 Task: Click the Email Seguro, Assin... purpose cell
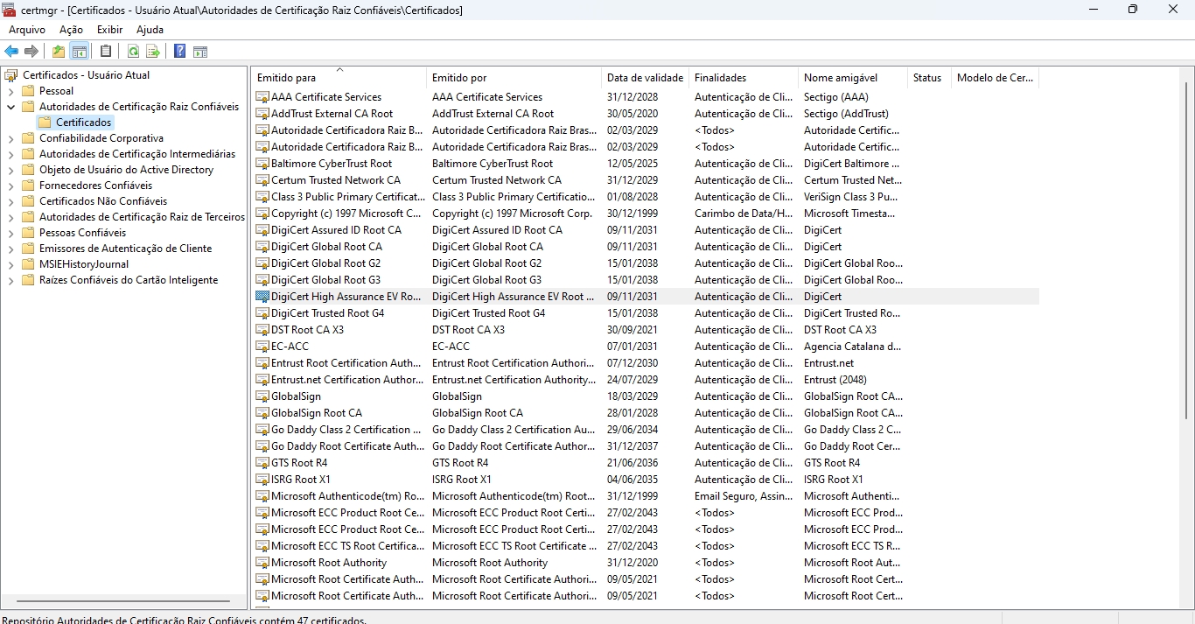(744, 496)
